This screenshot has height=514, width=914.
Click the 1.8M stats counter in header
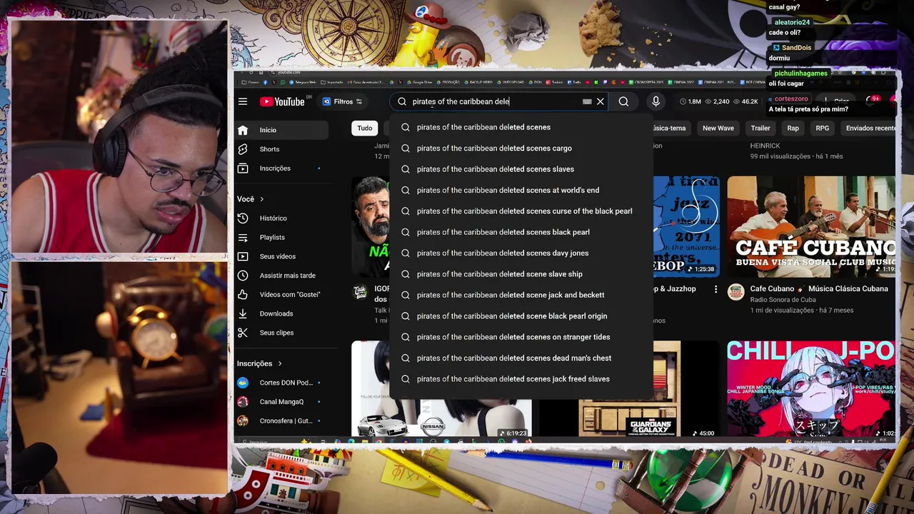(690, 101)
